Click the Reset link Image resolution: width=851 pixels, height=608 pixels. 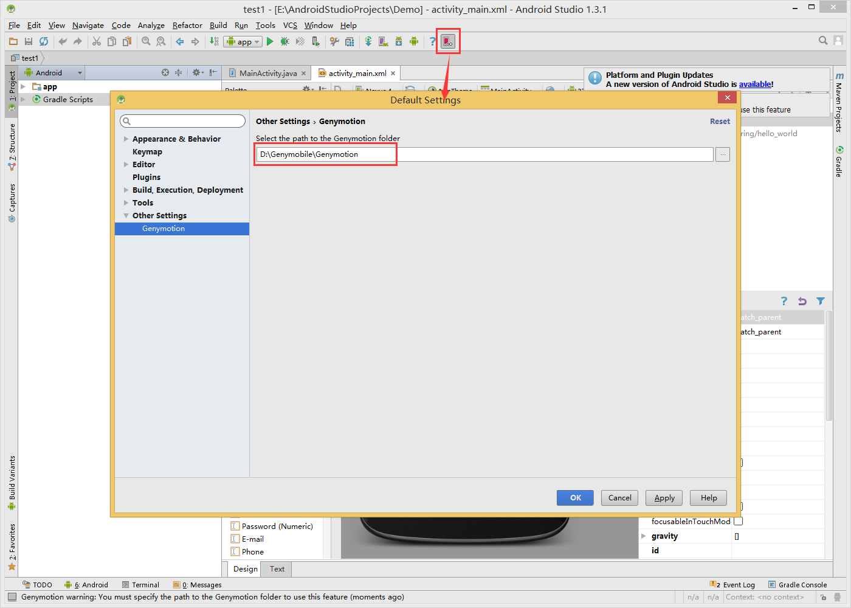(x=720, y=122)
